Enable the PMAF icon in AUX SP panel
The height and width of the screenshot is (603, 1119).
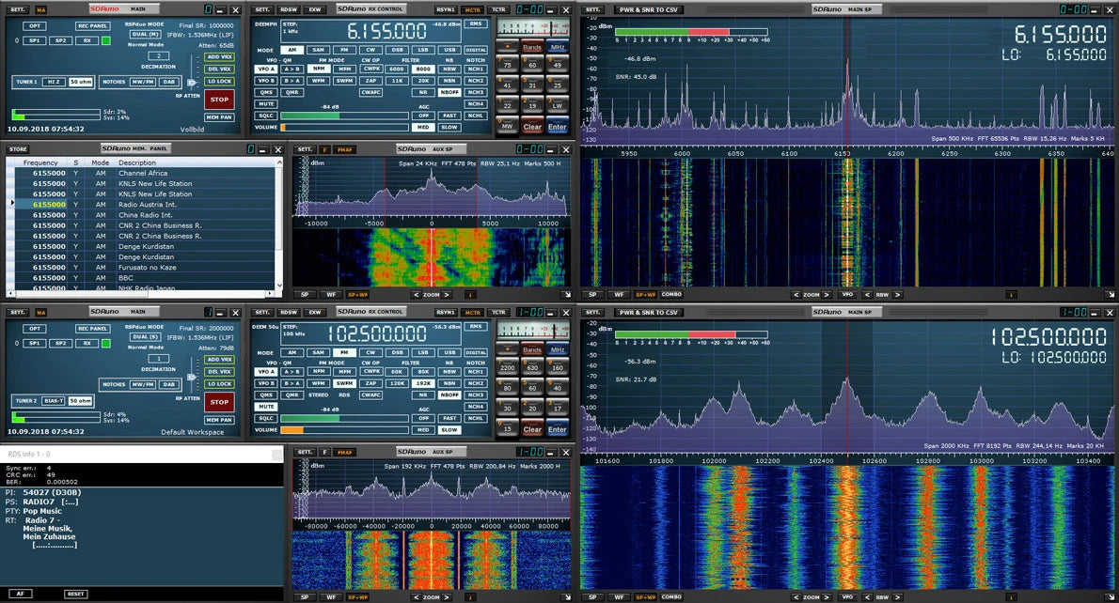click(x=345, y=149)
